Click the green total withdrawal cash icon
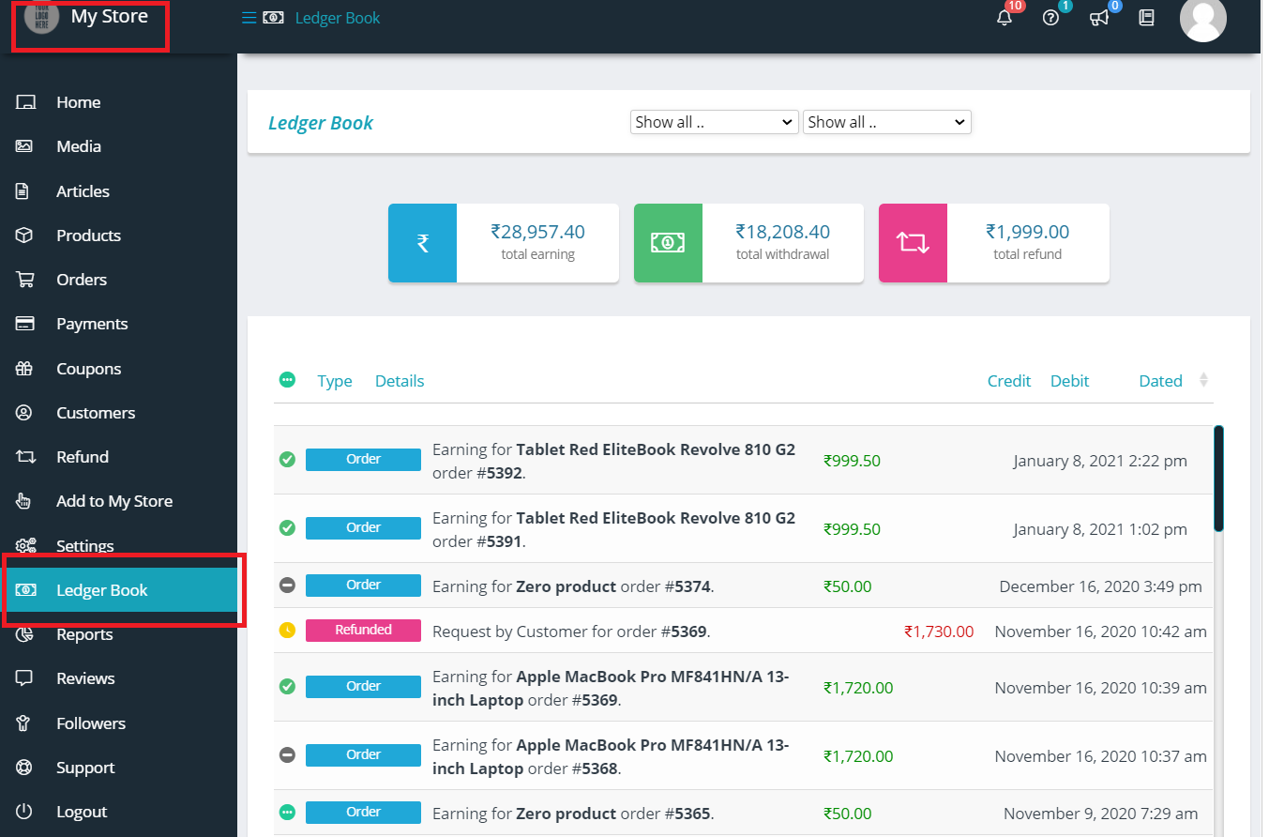This screenshot has height=837, width=1269. [x=668, y=243]
